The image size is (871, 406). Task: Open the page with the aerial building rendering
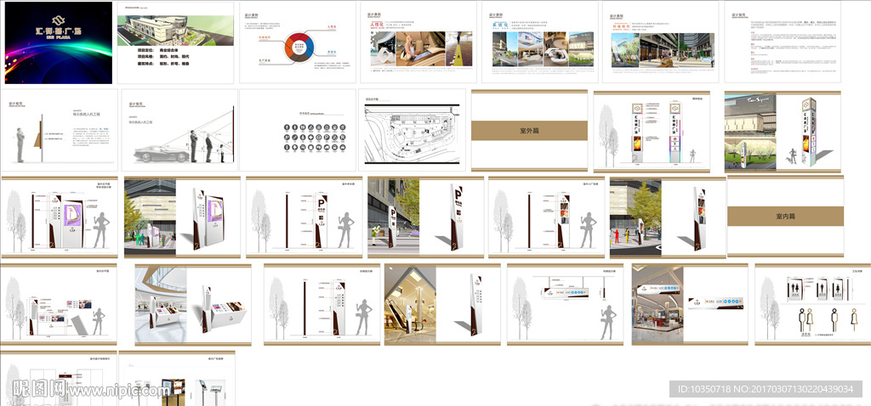(175, 42)
